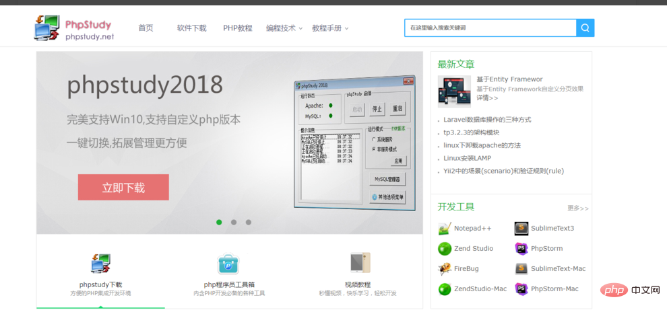667x312 pixels.
Task: Click the 一键切换,拓展管理更方便 text
Action: point(127,143)
